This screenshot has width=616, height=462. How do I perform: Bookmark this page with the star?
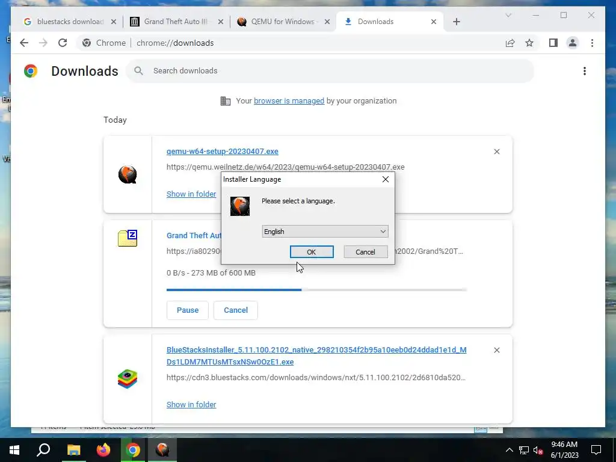point(529,43)
